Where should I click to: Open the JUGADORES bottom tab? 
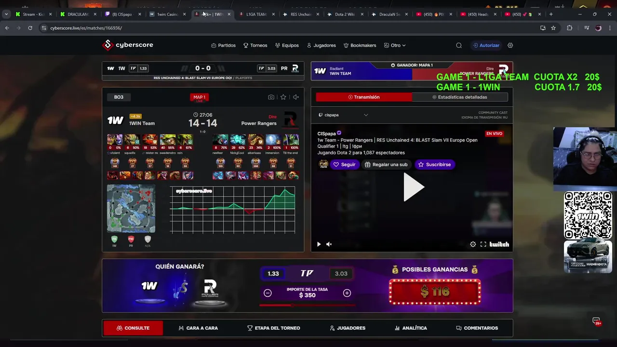click(347, 328)
